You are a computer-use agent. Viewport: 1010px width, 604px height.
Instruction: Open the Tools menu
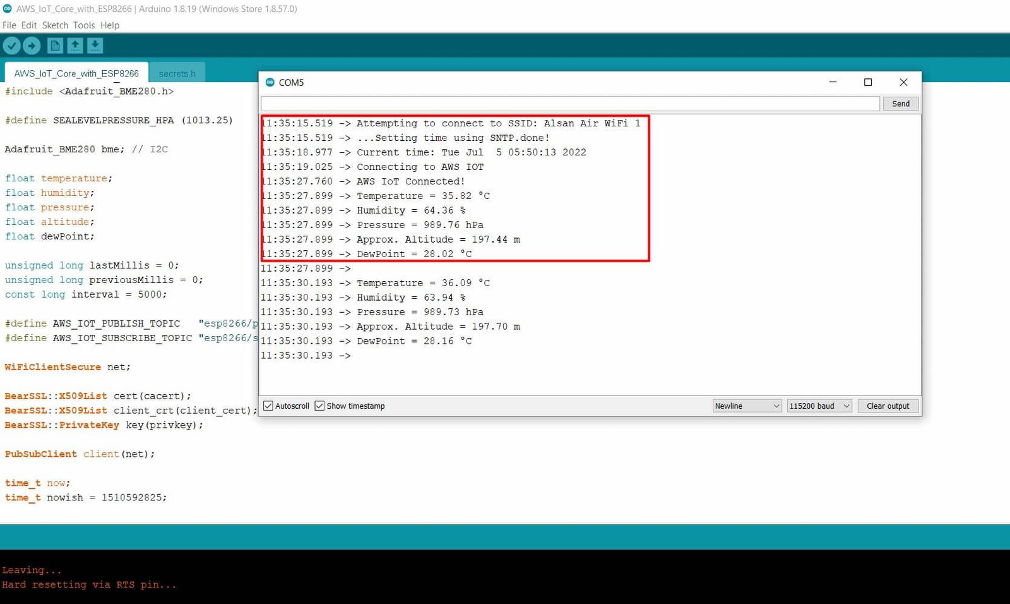[x=84, y=25]
